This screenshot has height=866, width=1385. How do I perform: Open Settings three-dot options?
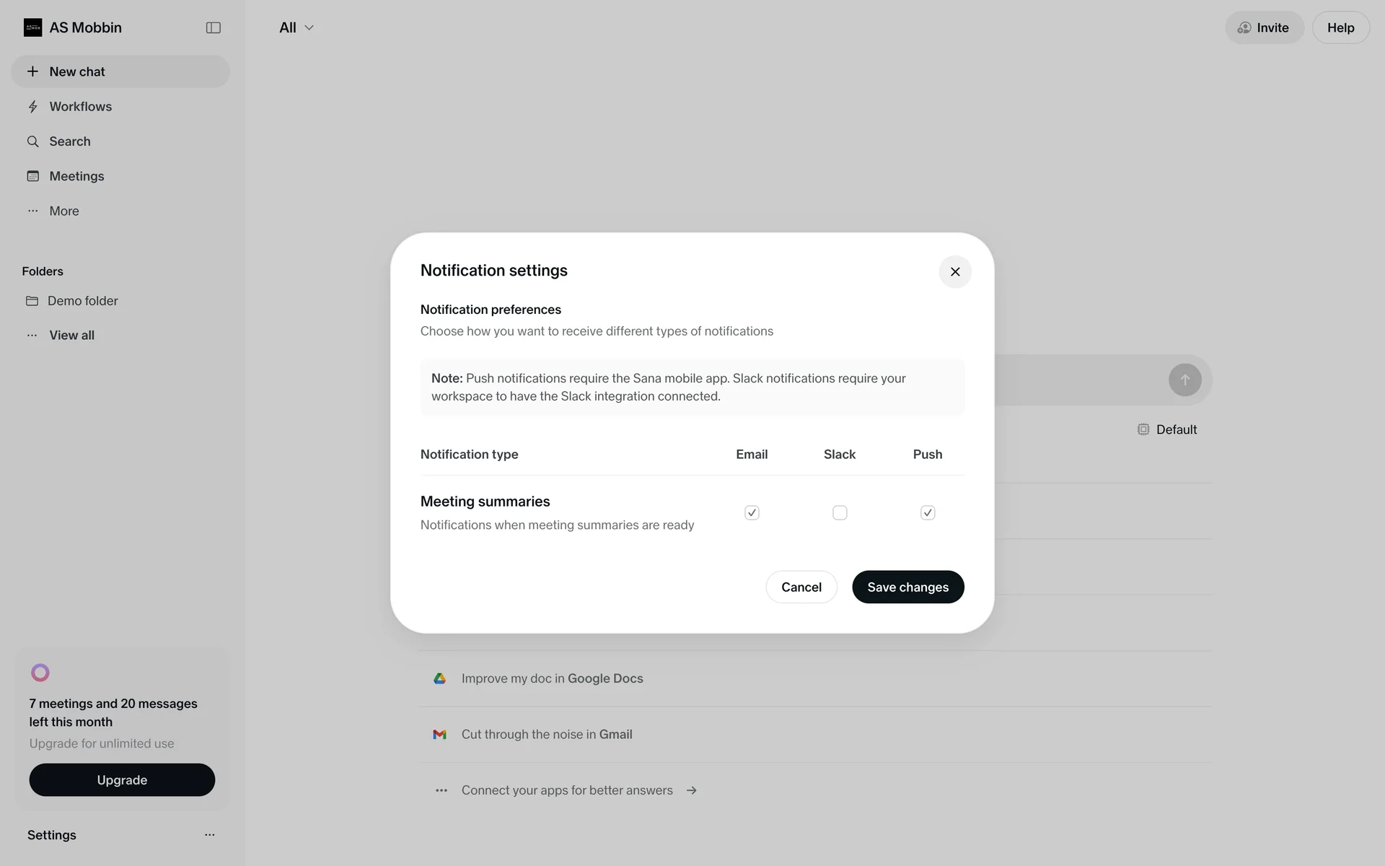coord(209,835)
